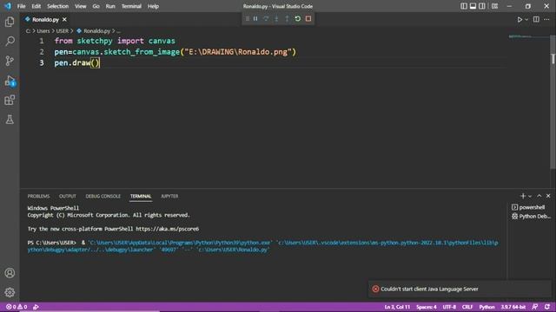Click the USER breadcrumb segment
The width and height of the screenshot is (556, 312).
pos(63,31)
